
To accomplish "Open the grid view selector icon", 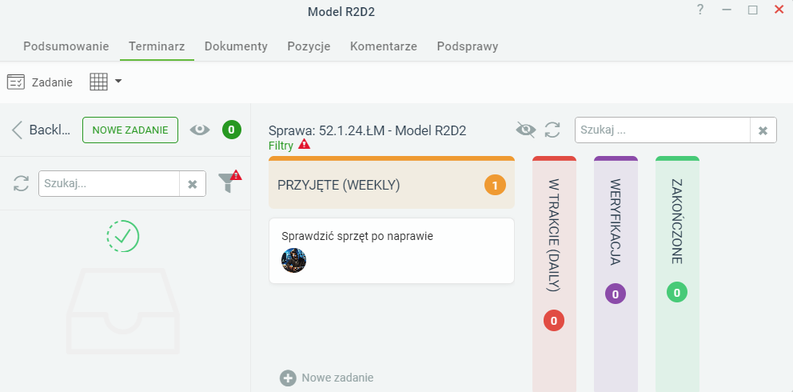I will (x=98, y=82).
